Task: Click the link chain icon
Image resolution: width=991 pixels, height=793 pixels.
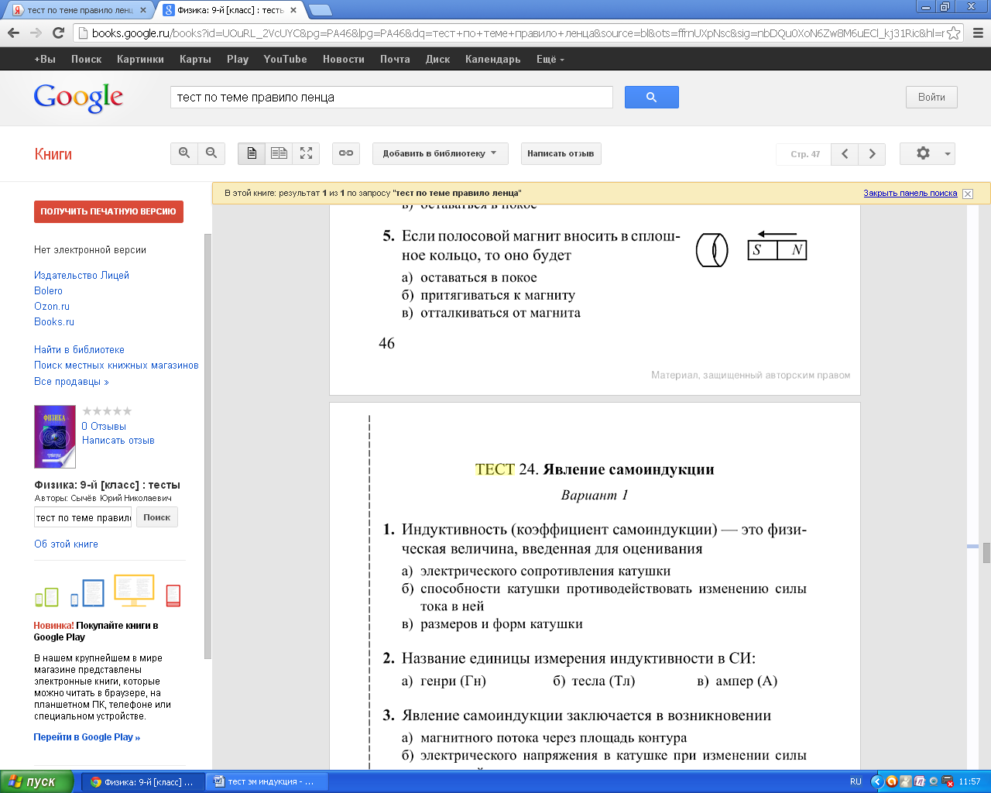Action: 346,153
